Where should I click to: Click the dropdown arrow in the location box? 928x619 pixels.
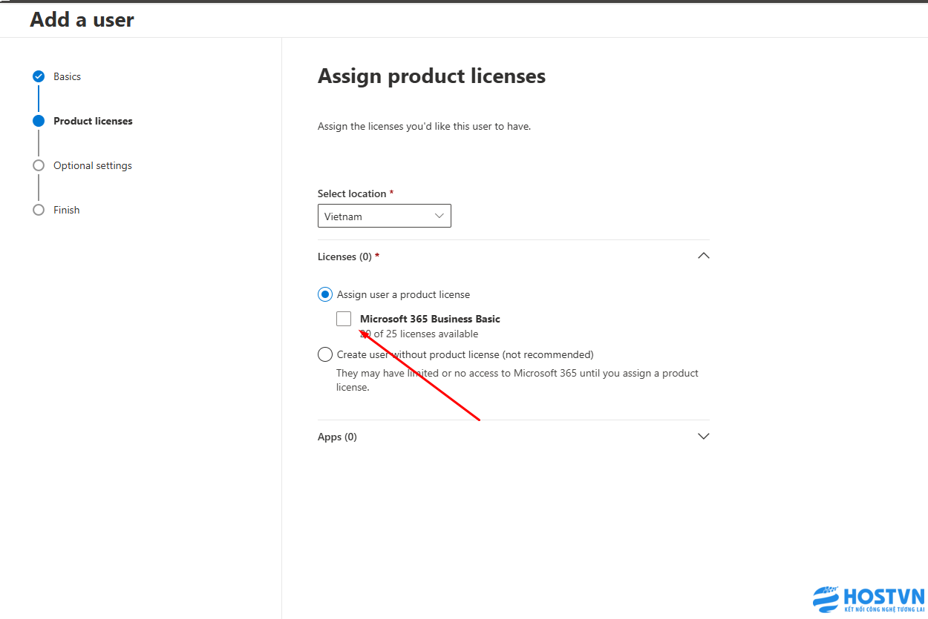pos(439,216)
